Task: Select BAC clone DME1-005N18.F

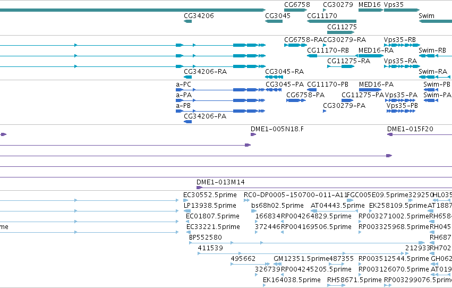Action: coord(253,134)
